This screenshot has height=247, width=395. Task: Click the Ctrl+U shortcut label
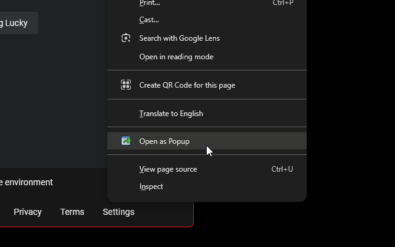pyautogui.click(x=282, y=169)
